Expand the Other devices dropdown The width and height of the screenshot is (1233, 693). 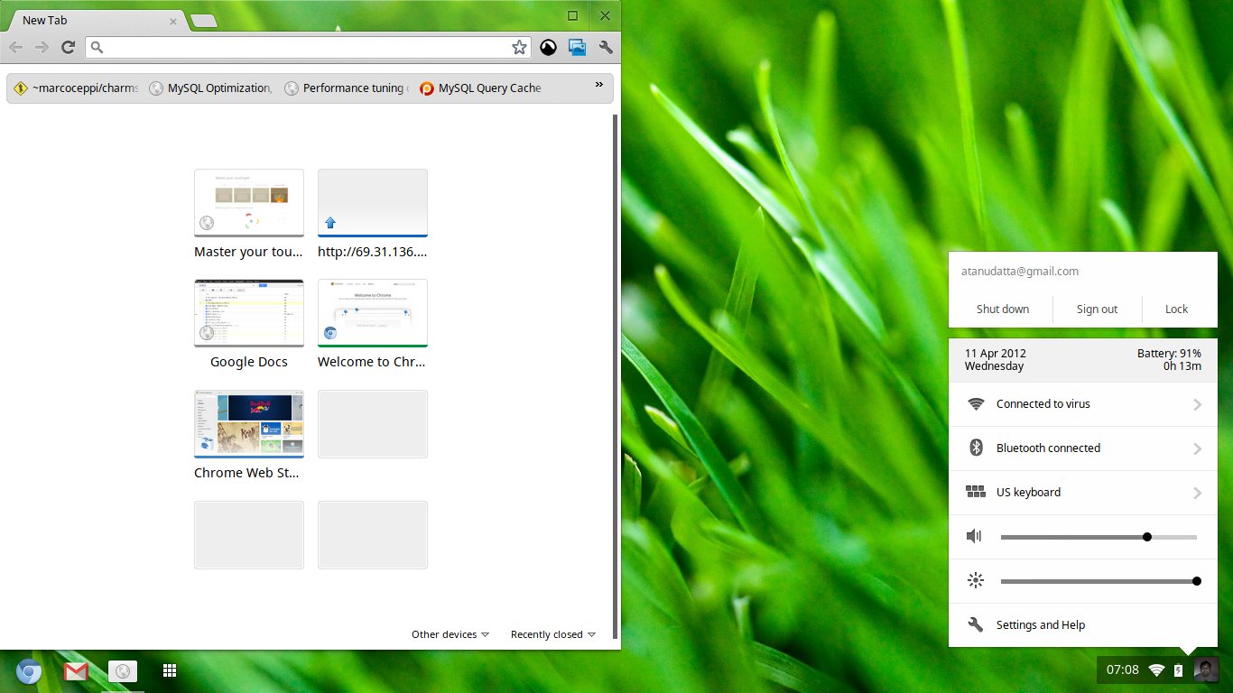(450, 634)
